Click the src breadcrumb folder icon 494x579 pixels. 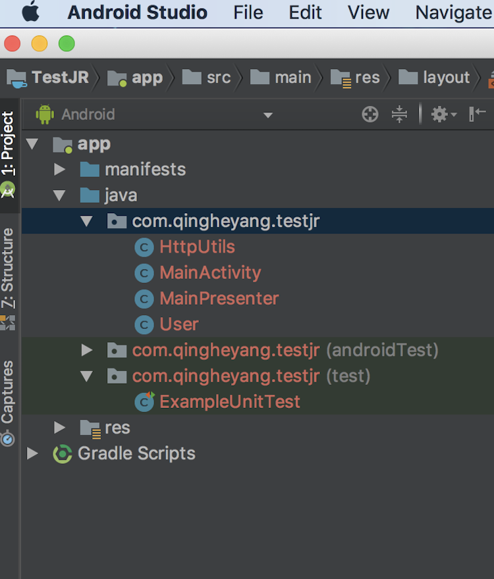192,77
